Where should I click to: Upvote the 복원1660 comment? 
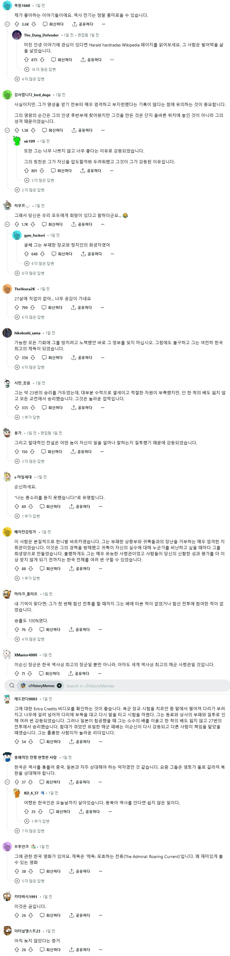click(17, 24)
